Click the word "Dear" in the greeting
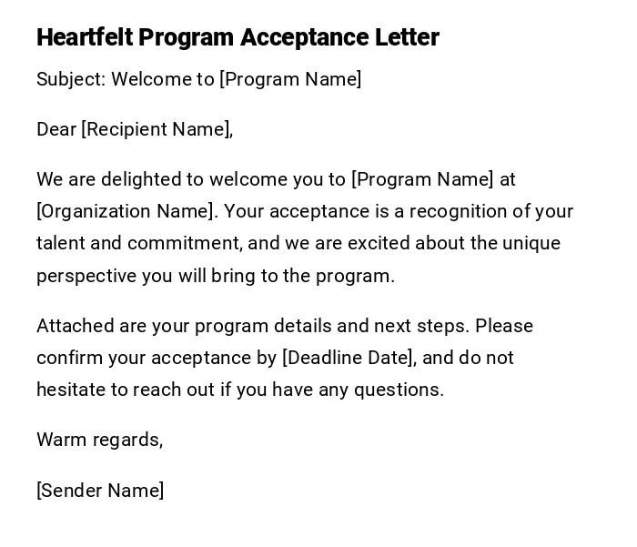Screen dimensions: 637x547 coord(56,129)
